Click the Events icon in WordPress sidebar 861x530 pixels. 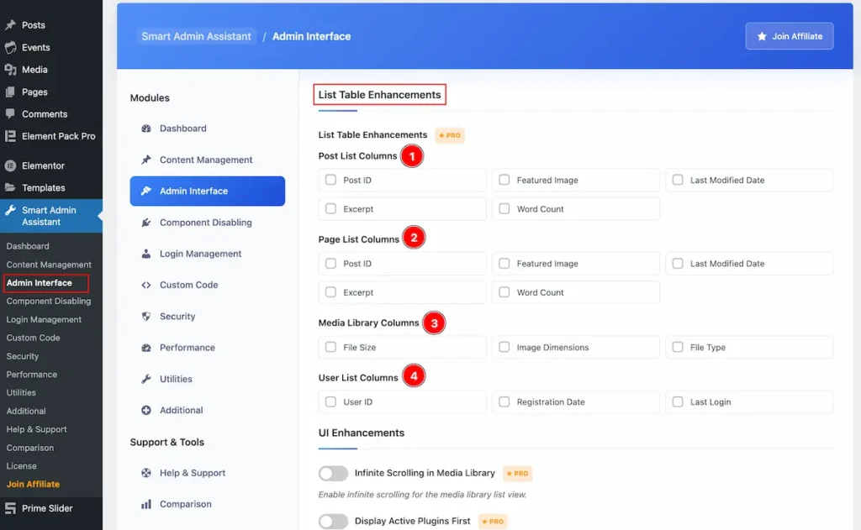(10, 48)
